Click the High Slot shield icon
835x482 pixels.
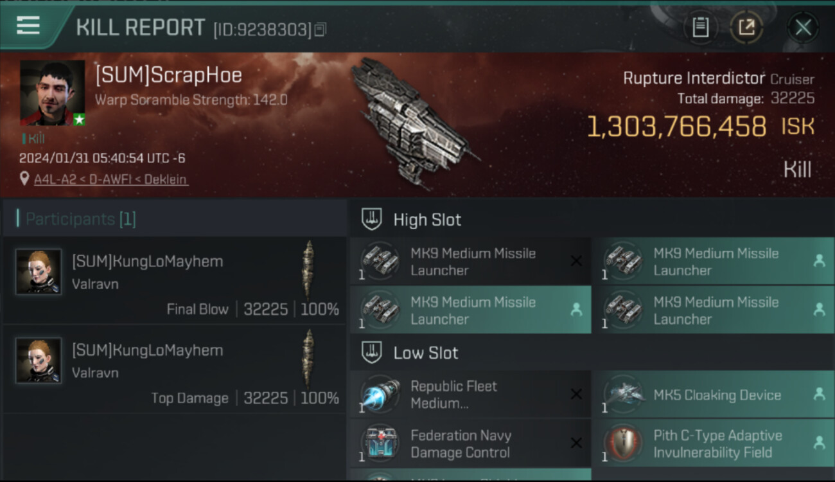372,219
